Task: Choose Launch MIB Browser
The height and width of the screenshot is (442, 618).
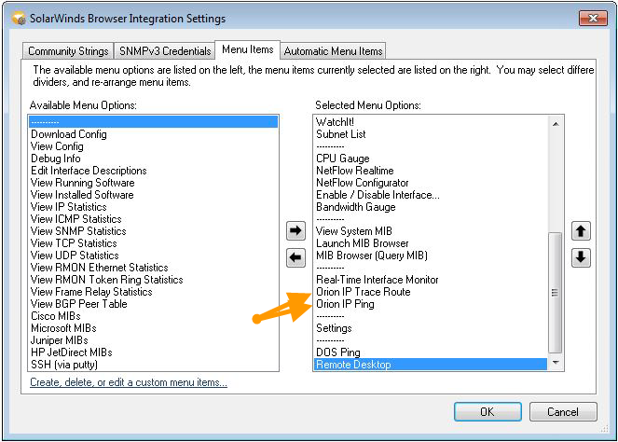Action: click(x=431, y=243)
